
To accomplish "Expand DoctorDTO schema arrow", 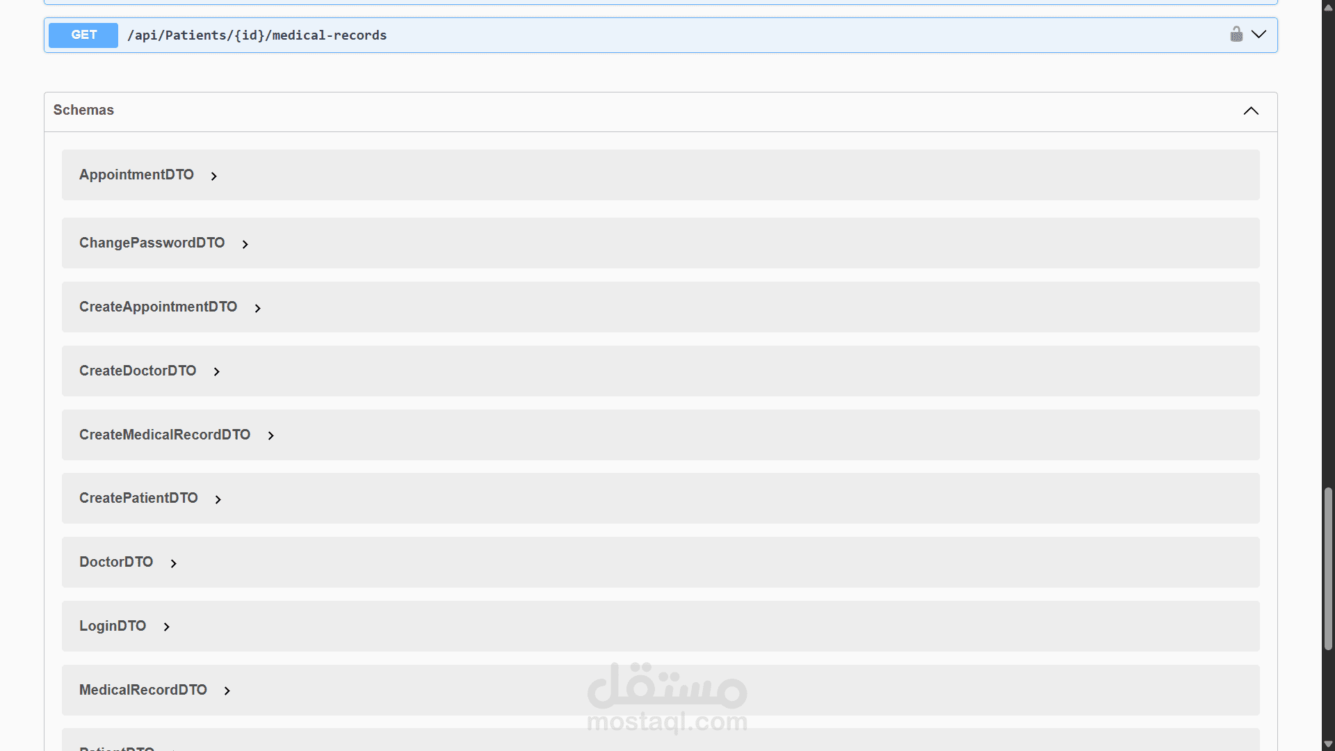I will 173,563.
